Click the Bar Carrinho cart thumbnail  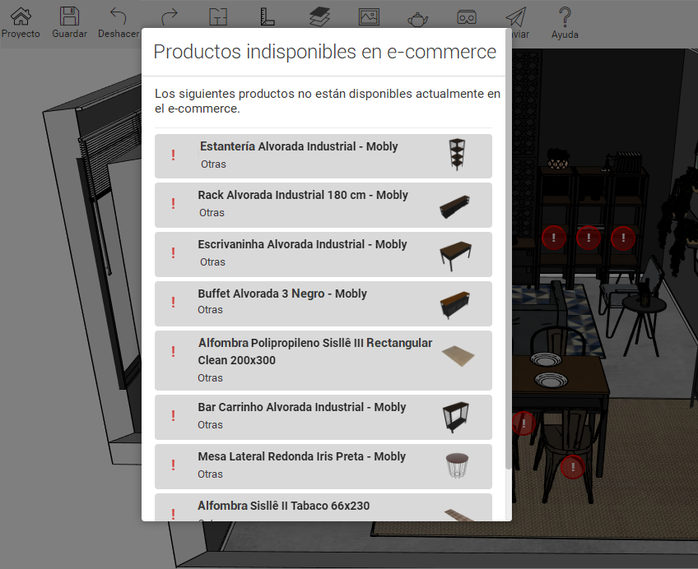click(x=456, y=417)
